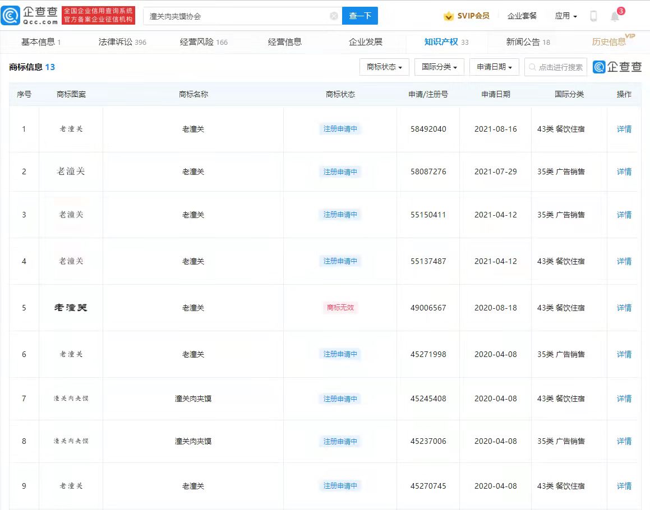This screenshot has width=650, height=510.
Task: Select the 知识产权 tab
Action: tap(446, 42)
